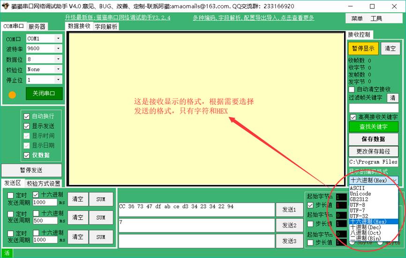Click the green 关闭串口 button
This screenshot has height=258, width=406.
(44, 93)
